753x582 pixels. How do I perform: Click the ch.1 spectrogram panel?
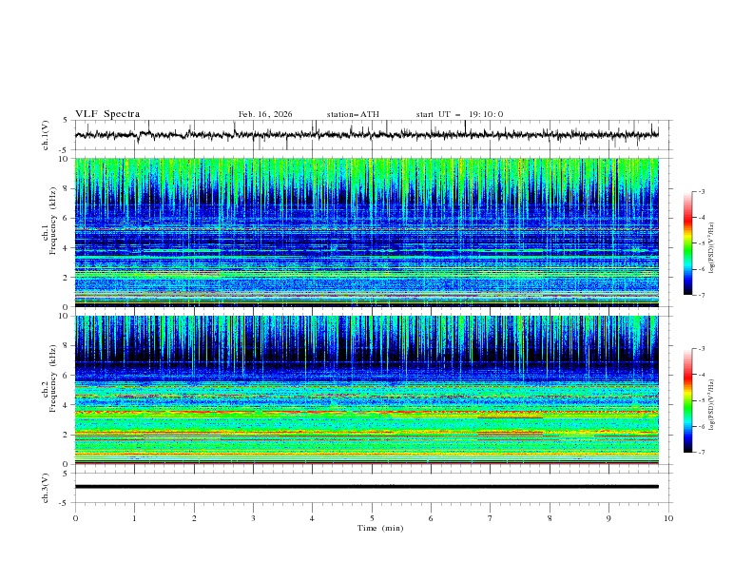click(366, 232)
